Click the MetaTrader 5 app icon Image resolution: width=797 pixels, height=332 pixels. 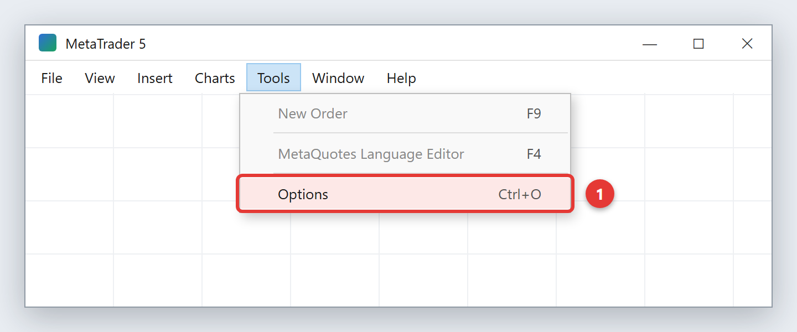click(x=48, y=43)
